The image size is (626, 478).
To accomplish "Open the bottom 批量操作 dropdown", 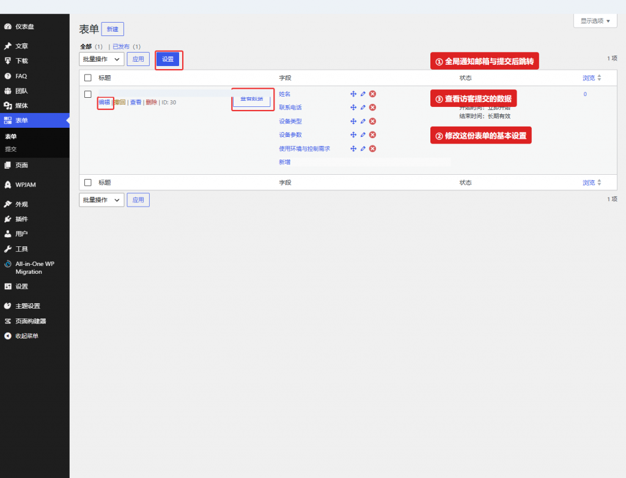I will tap(101, 200).
